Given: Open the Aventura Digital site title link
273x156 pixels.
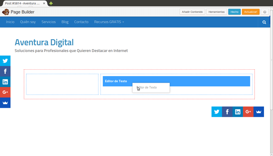Looking at the screenshot, I should coord(44,42).
